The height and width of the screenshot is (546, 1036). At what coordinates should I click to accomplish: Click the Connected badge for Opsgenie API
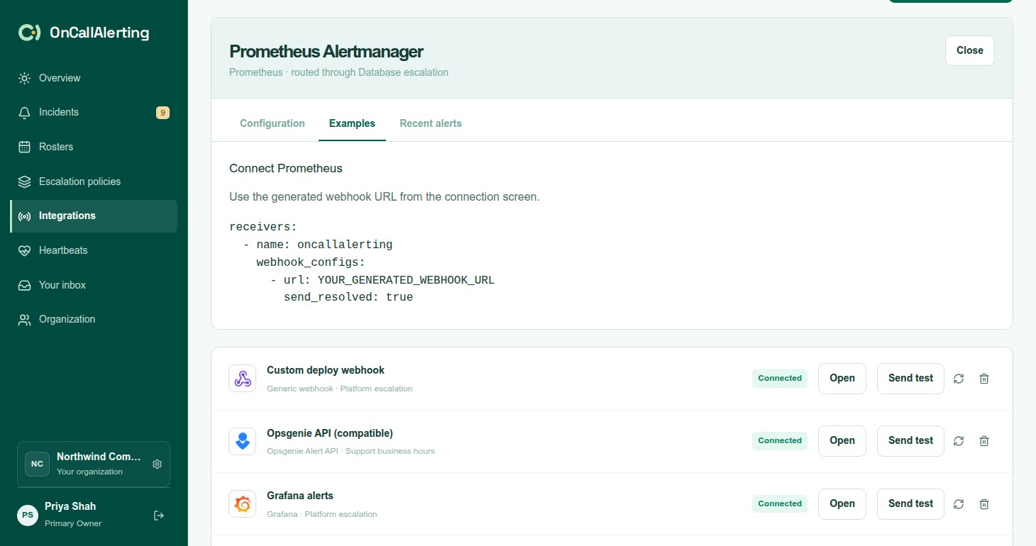pyautogui.click(x=780, y=440)
